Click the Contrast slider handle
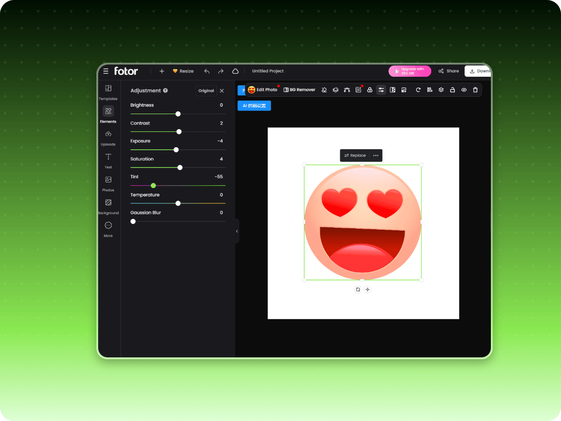 click(179, 132)
